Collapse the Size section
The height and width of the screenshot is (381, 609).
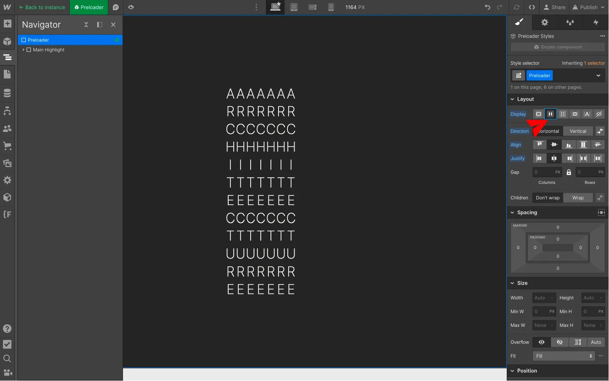pyautogui.click(x=512, y=283)
